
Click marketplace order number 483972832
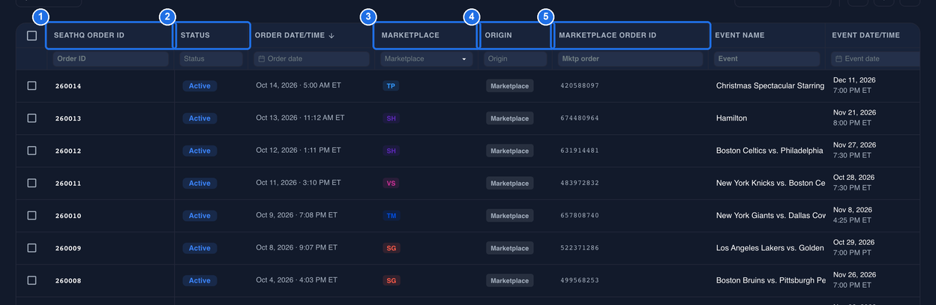click(580, 184)
